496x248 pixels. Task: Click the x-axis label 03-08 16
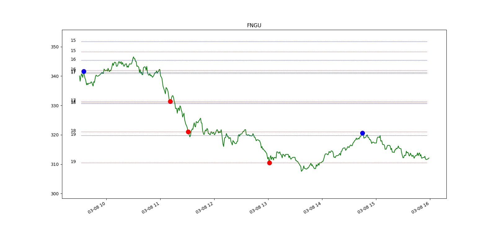point(420,208)
